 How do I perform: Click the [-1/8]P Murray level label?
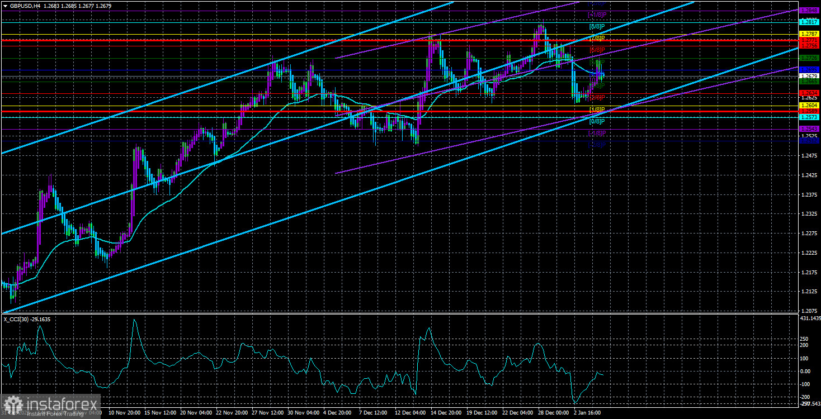596,133
